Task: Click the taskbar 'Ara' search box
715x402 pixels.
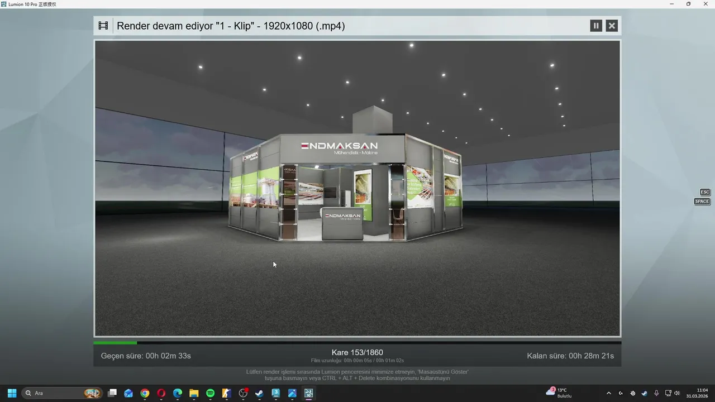Action: (62, 393)
